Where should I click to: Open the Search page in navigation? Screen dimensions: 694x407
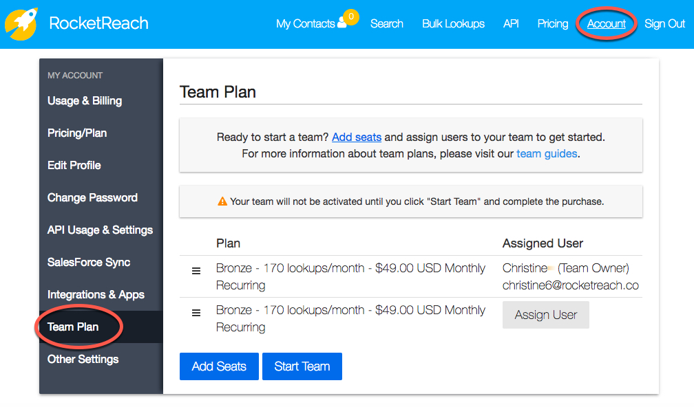pyautogui.click(x=387, y=24)
